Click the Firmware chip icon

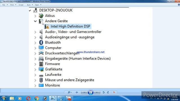[41, 64]
